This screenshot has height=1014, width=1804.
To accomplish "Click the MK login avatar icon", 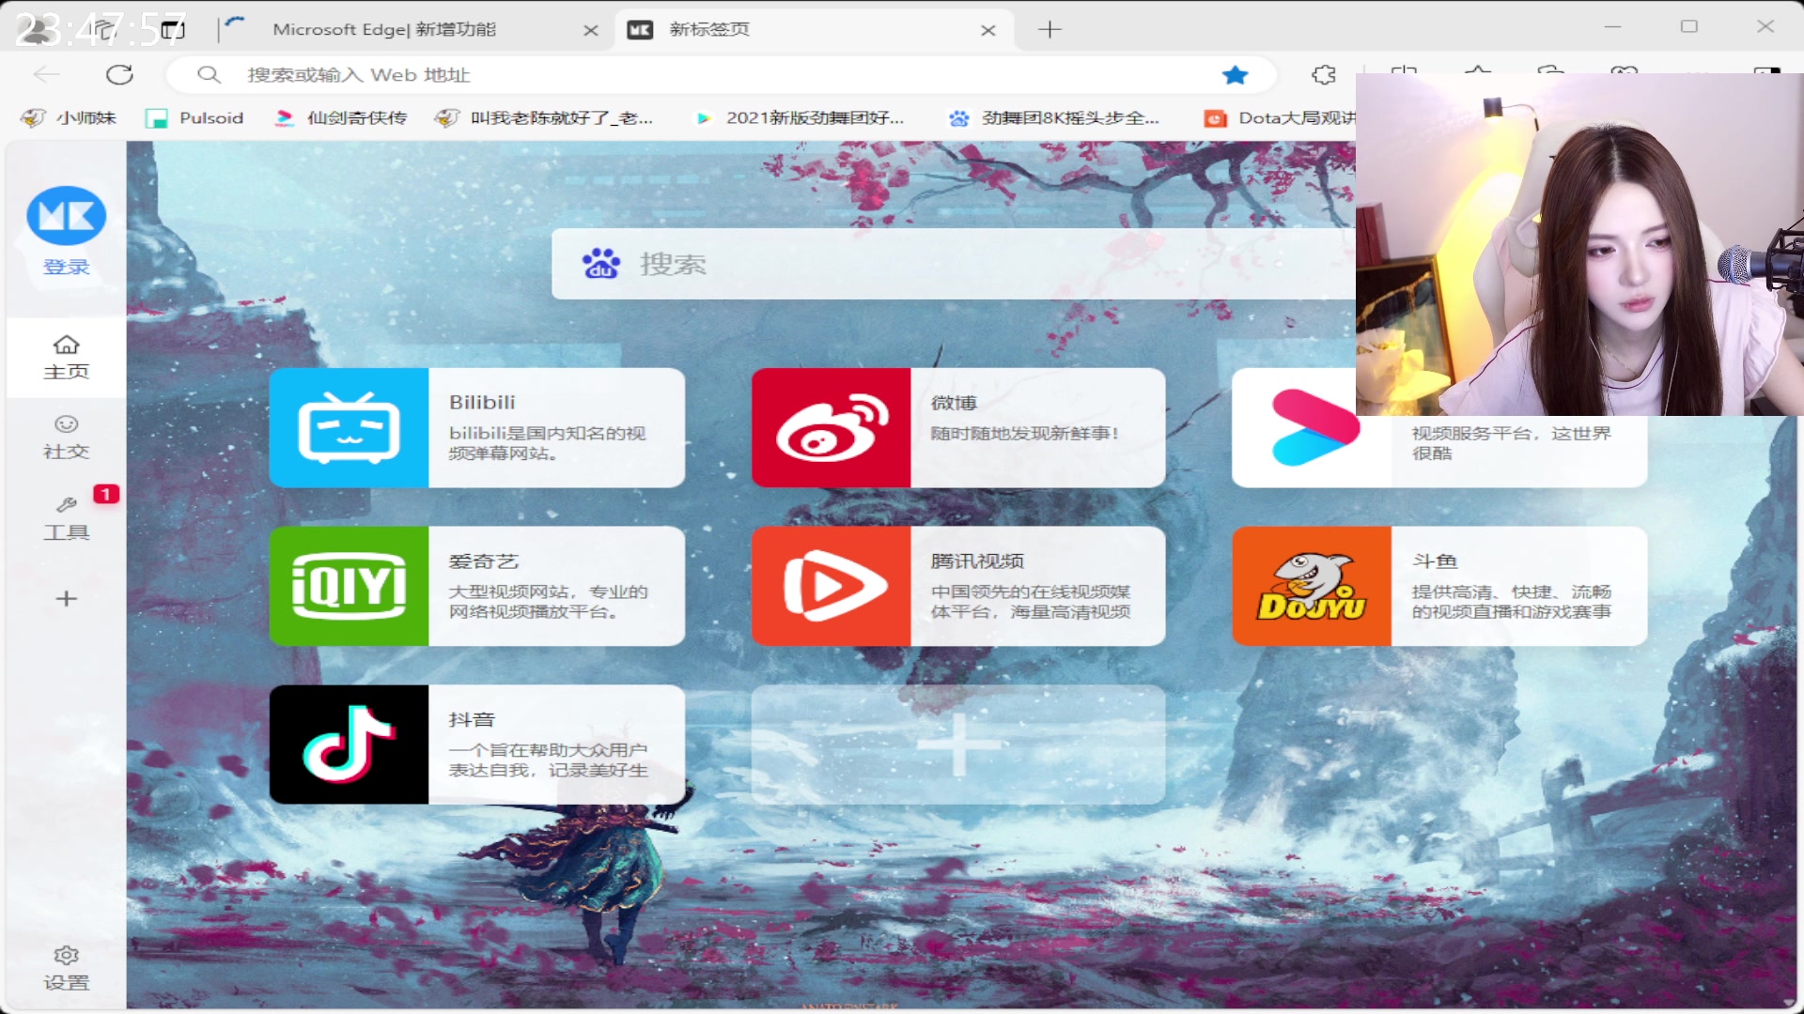I will point(66,215).
